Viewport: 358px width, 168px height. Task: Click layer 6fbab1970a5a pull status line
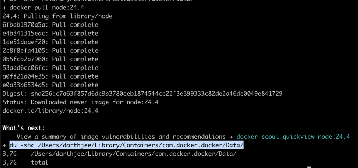pyautogui.click(x=50, y=25)
